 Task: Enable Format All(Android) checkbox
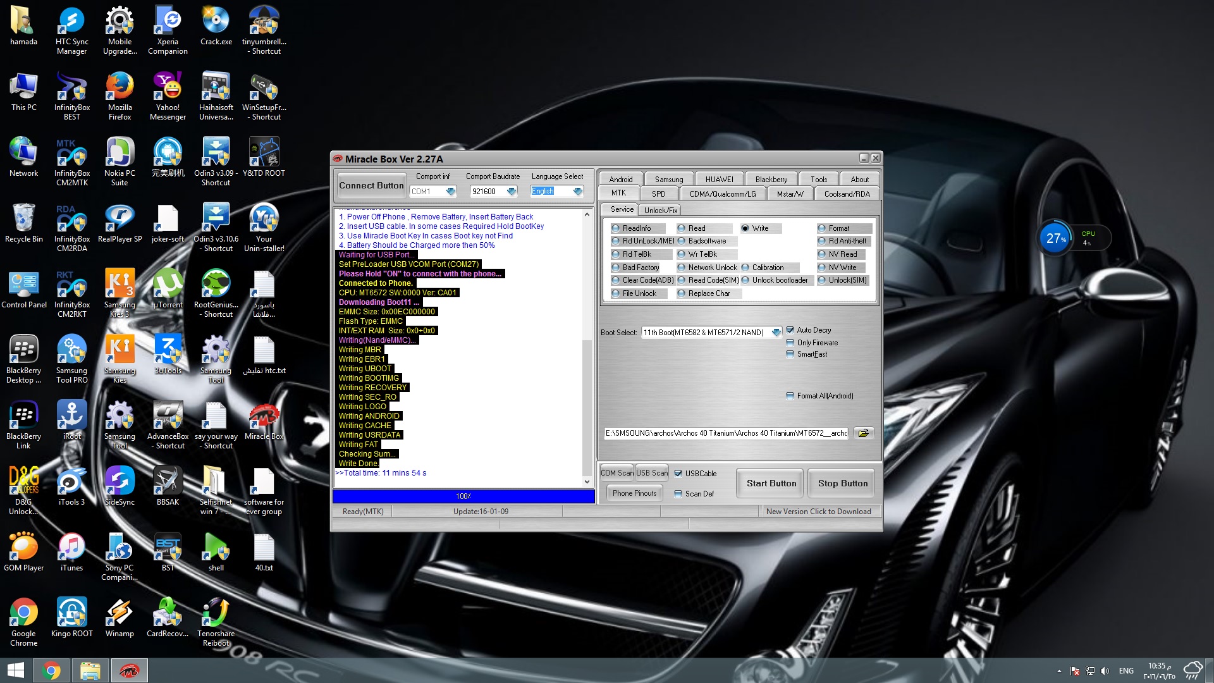pos(790,396)
